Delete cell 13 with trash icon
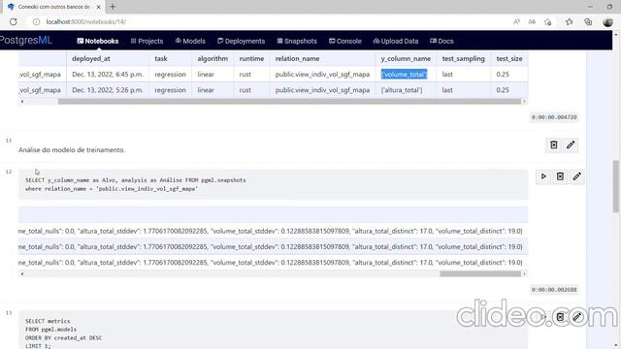Viewport: 621px width, 349px height. pyautogui.click(x=560, y=317)
